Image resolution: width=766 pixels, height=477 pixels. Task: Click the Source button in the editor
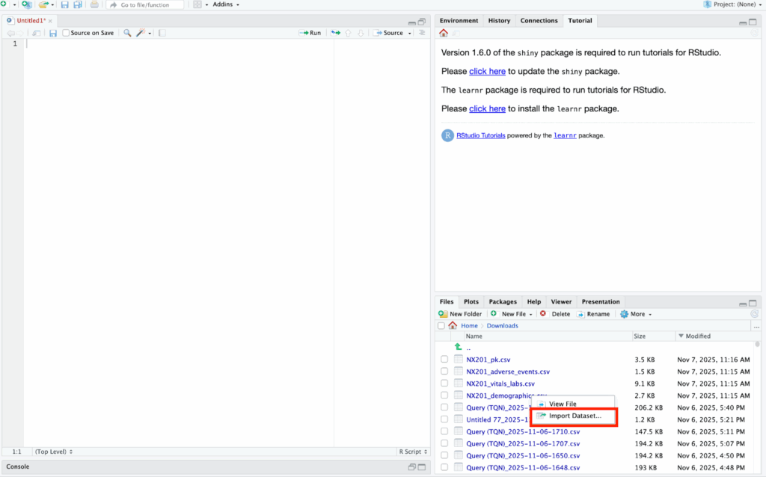[x=391, y=33]
